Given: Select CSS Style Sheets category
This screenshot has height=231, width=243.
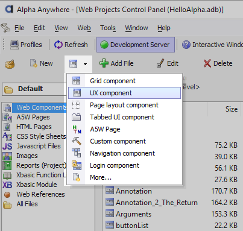Looking at the screenshot, I should [x=41, y=136].
